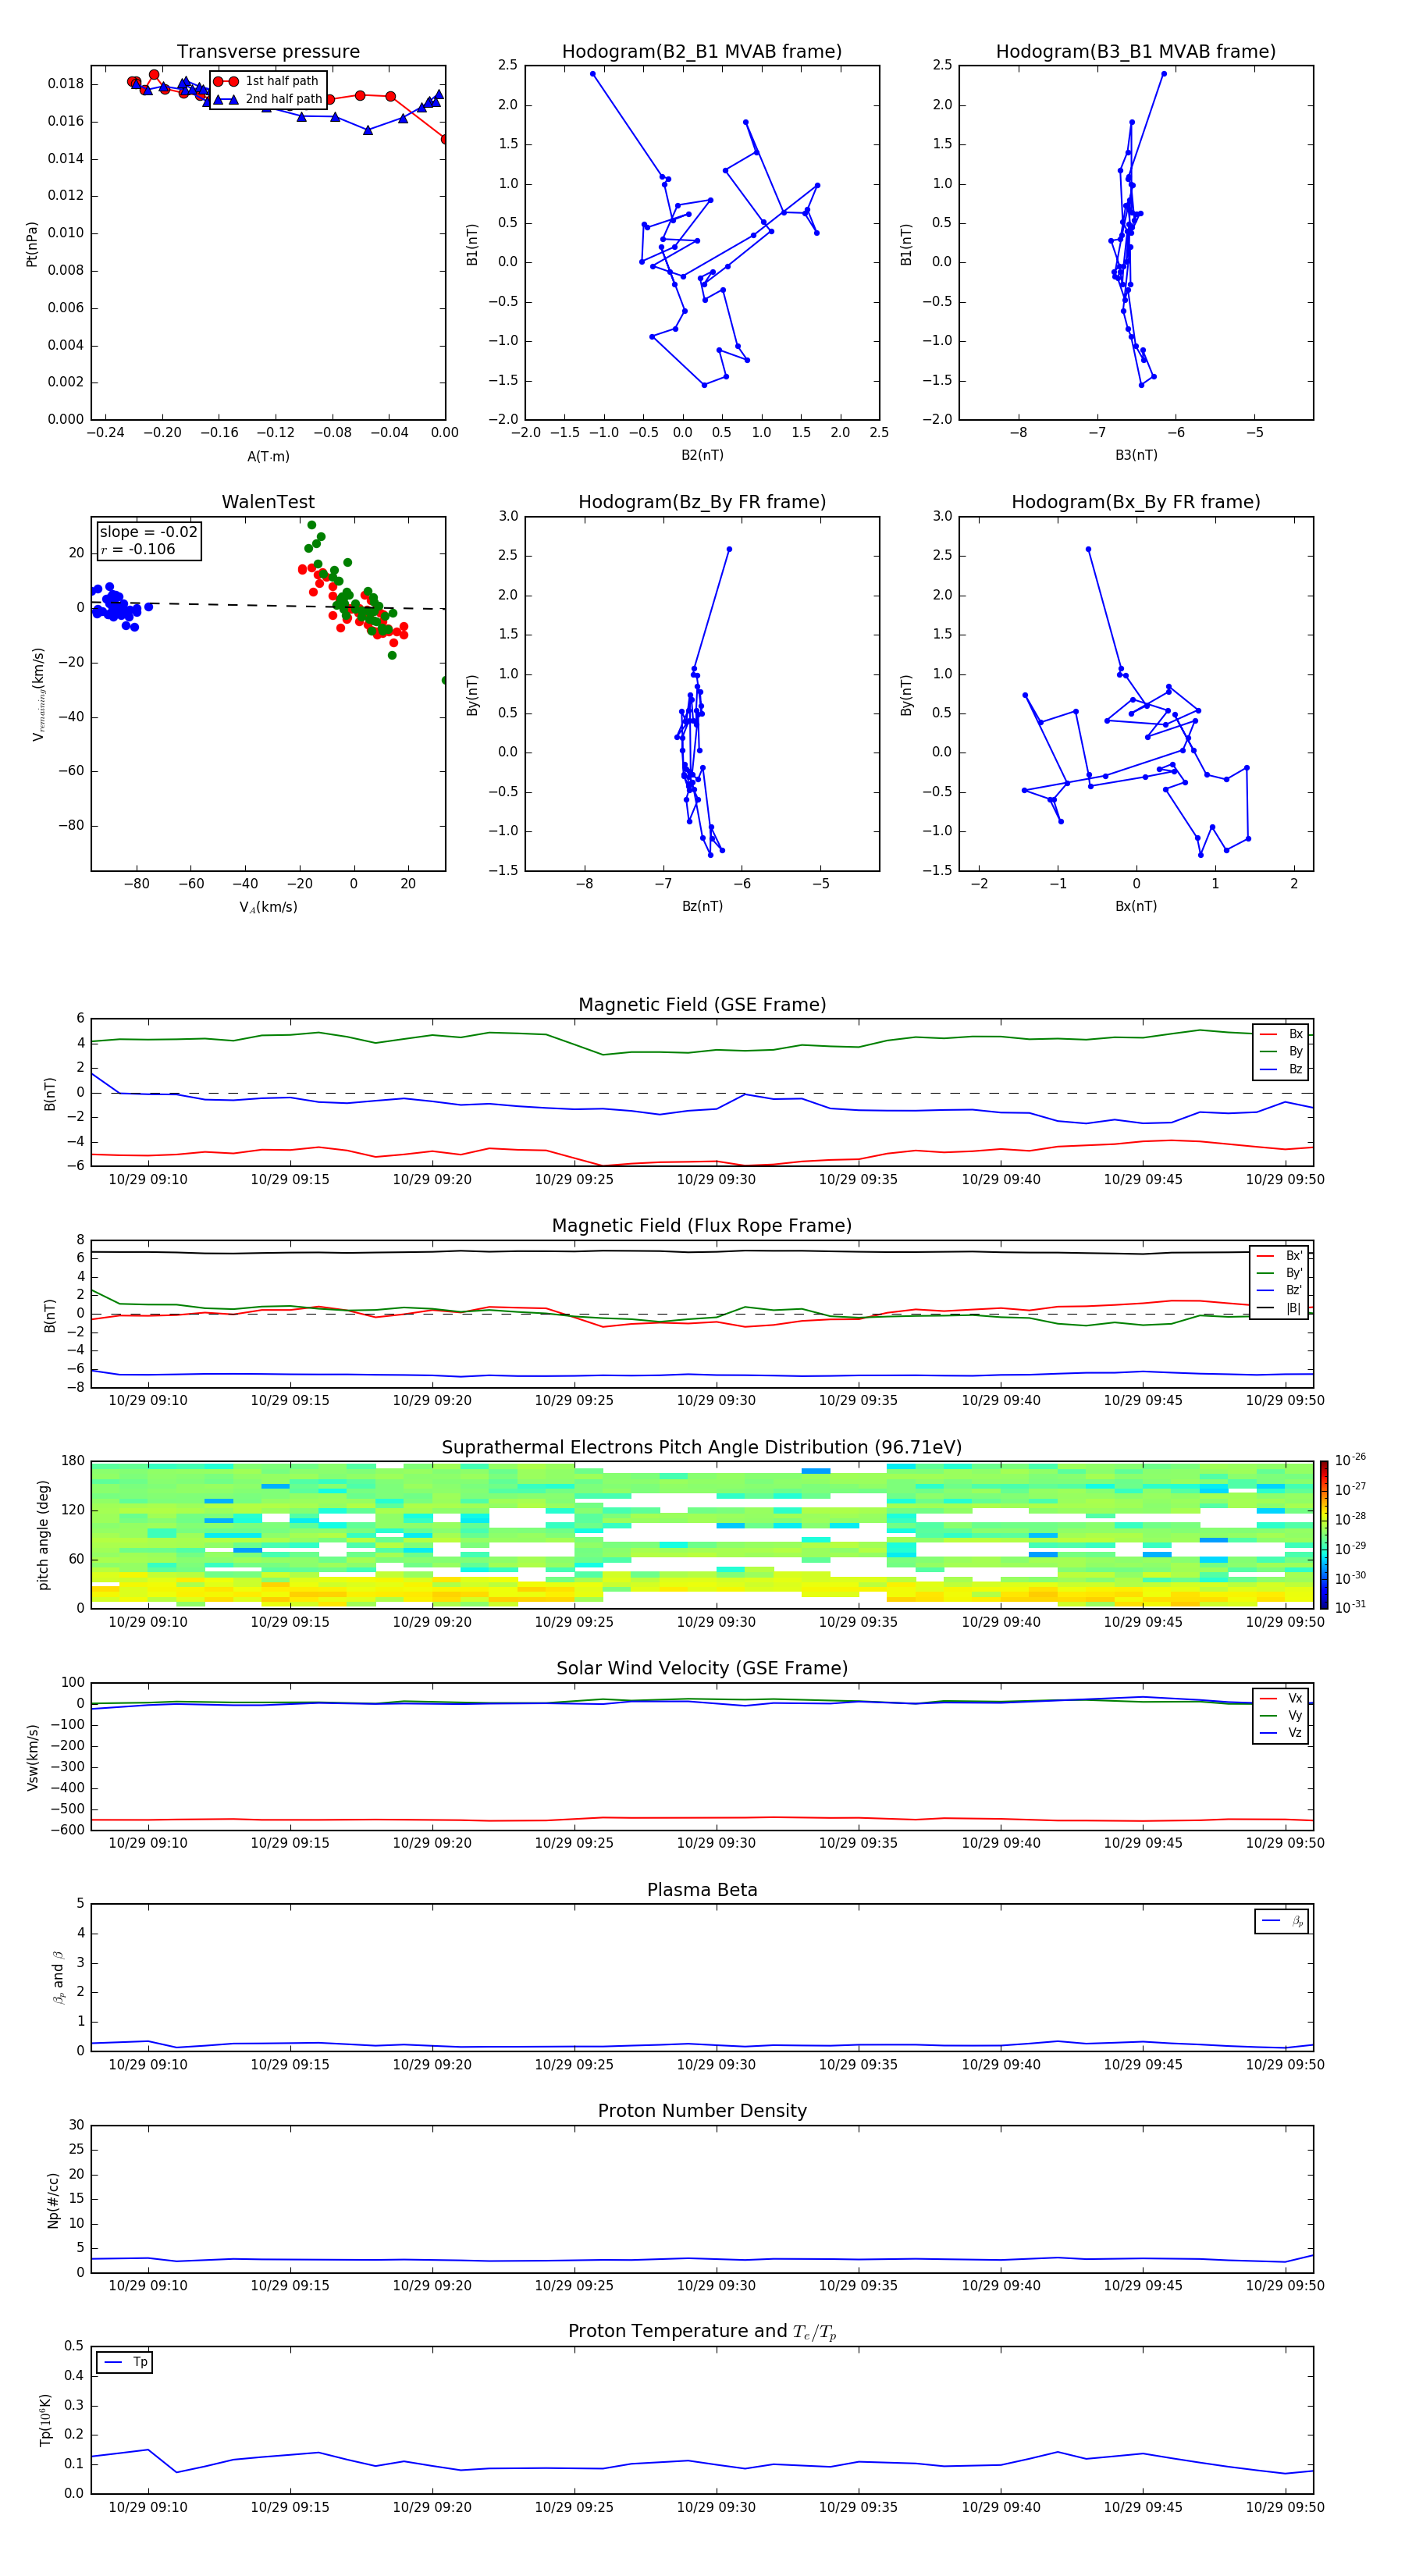
Task: Click the 'Plasma Beta' plot title
Action: [x=702, y=1890]
